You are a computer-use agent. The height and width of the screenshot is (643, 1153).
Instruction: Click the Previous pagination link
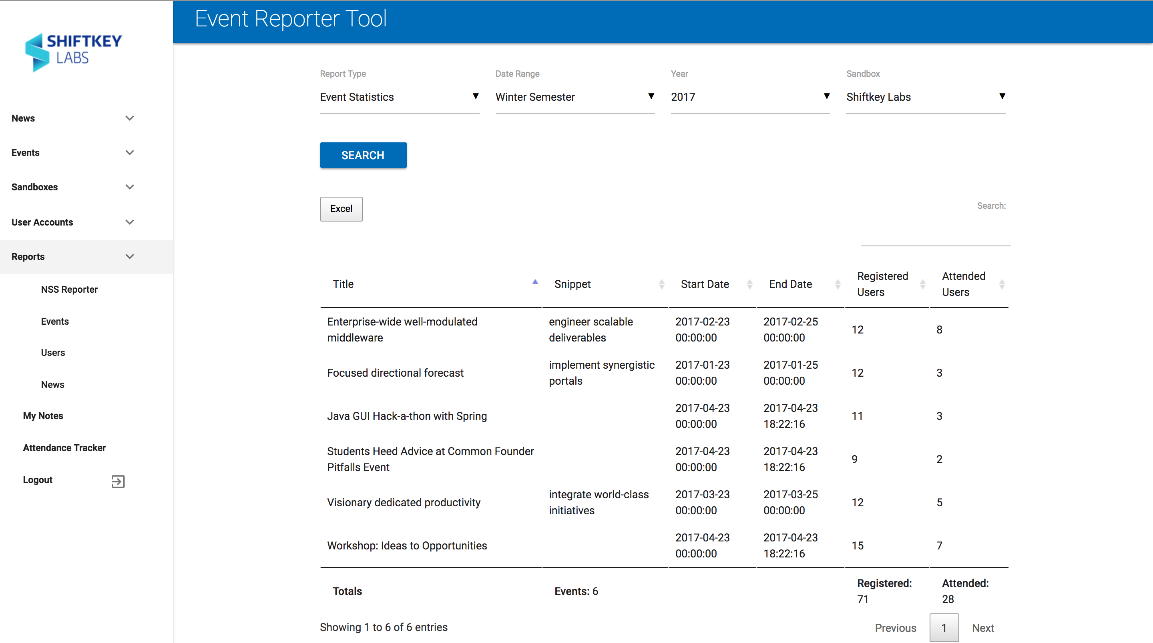[x=896, y=628]
